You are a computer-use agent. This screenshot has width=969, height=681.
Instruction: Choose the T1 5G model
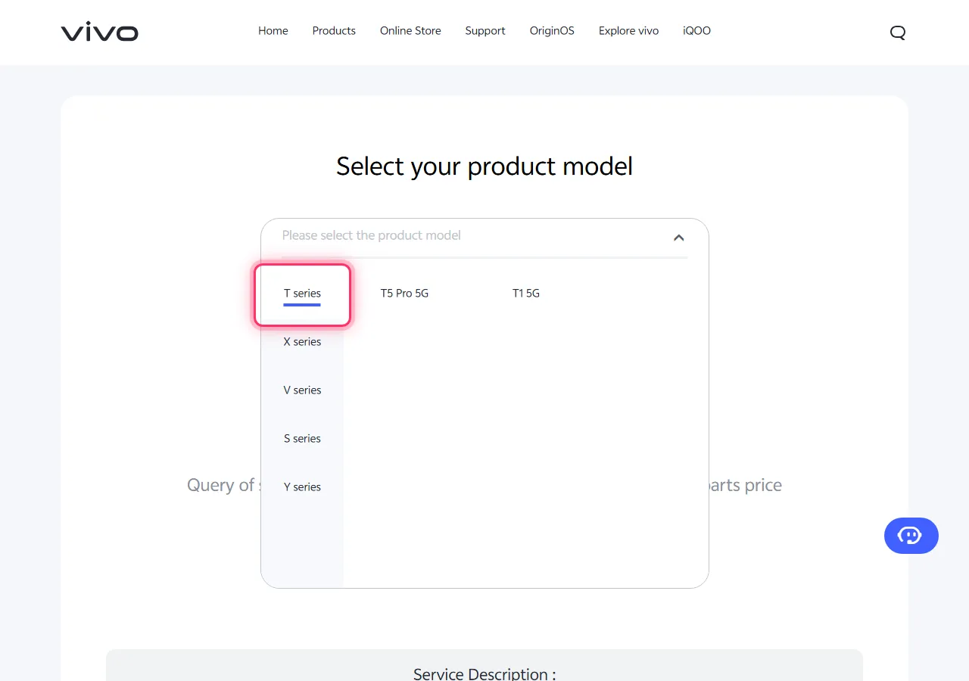526,294
